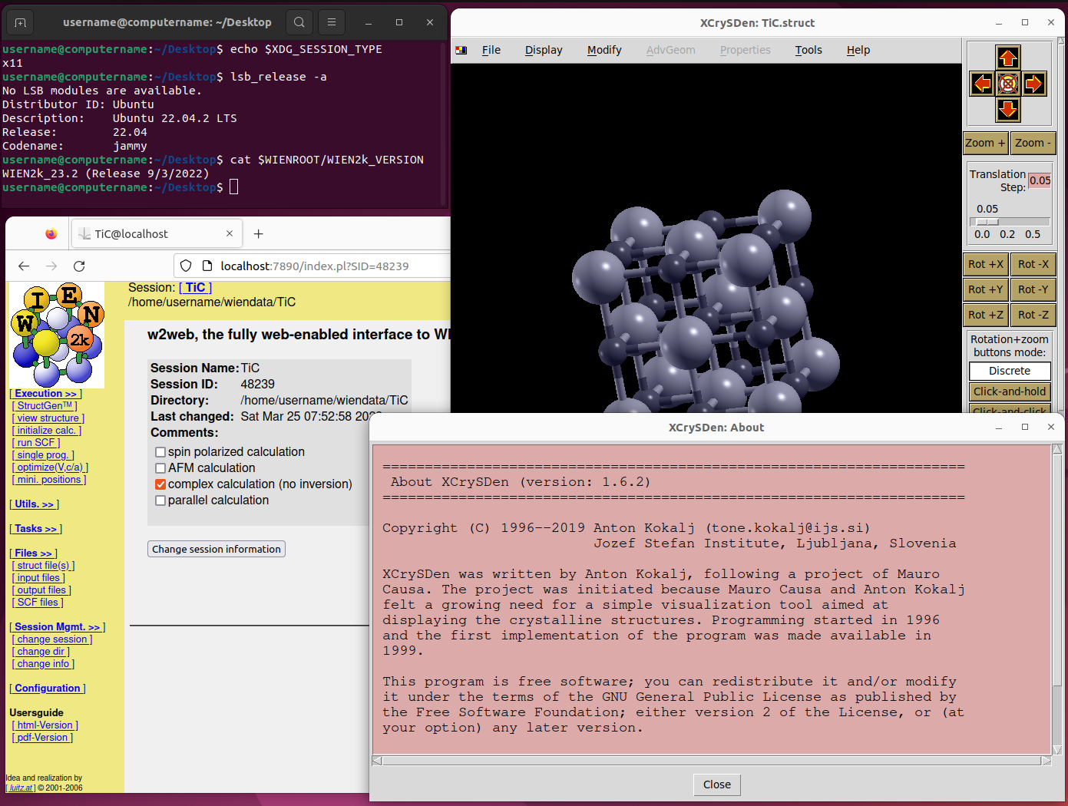
Task: Click the shield tracking protection icon in URL bar
Action: [186, 266]
